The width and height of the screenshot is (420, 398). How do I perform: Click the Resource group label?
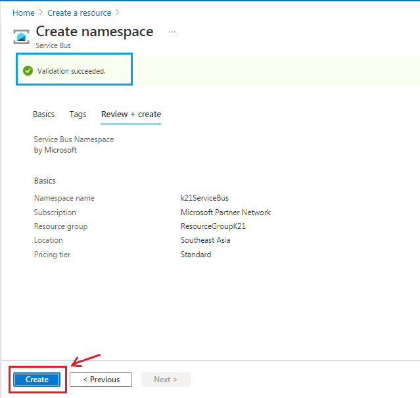61,226
